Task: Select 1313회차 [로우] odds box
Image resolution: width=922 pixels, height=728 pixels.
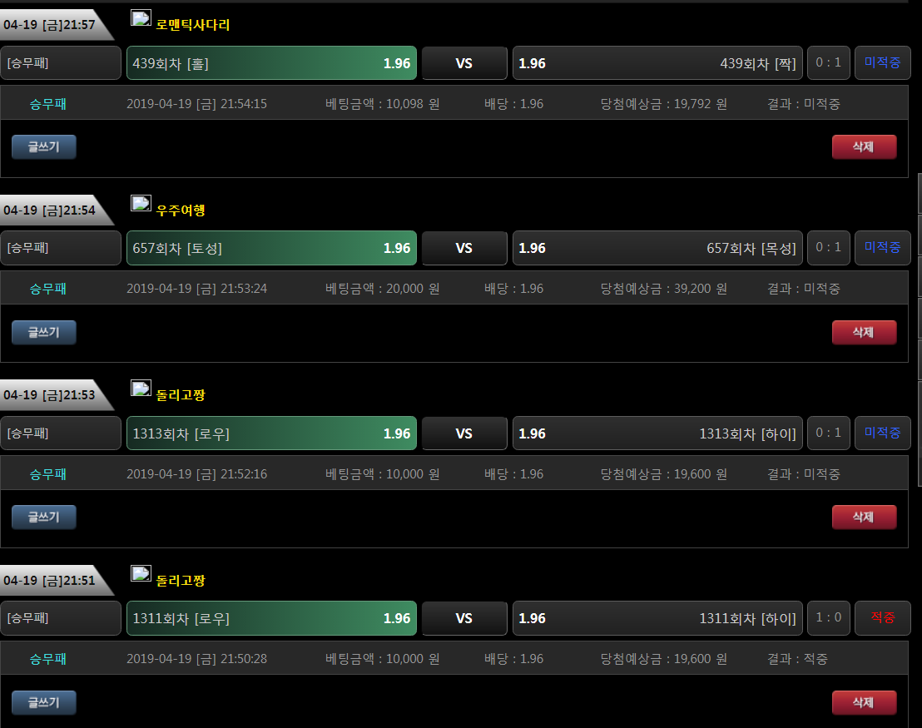Action: pos(271,433)
